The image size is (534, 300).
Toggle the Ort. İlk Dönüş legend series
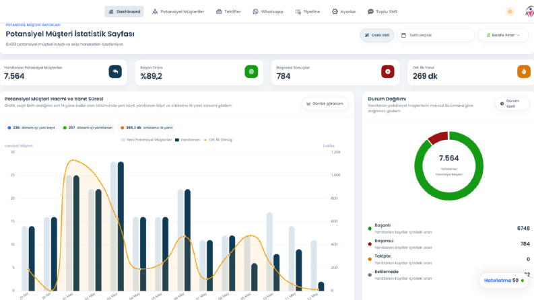coord(218,140)
